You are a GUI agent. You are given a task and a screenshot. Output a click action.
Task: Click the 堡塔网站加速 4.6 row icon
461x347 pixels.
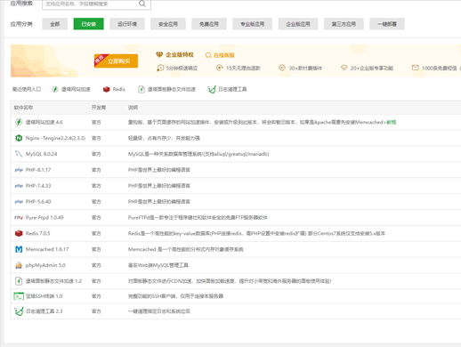click(19, 122)
